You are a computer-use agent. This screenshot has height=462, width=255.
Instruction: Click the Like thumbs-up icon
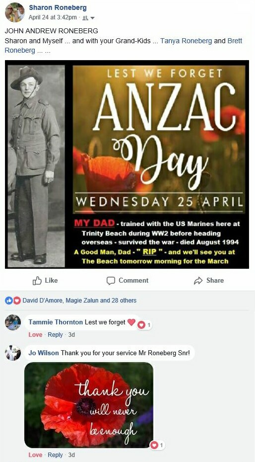[x=37, y=281]
